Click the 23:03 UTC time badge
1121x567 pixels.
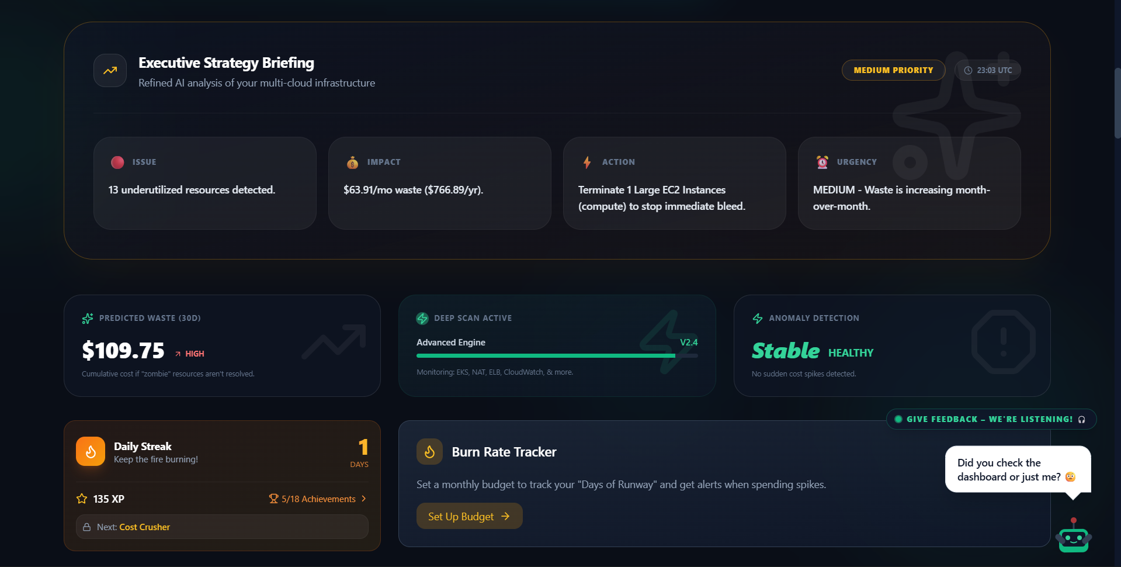click(x=988, y=70)
